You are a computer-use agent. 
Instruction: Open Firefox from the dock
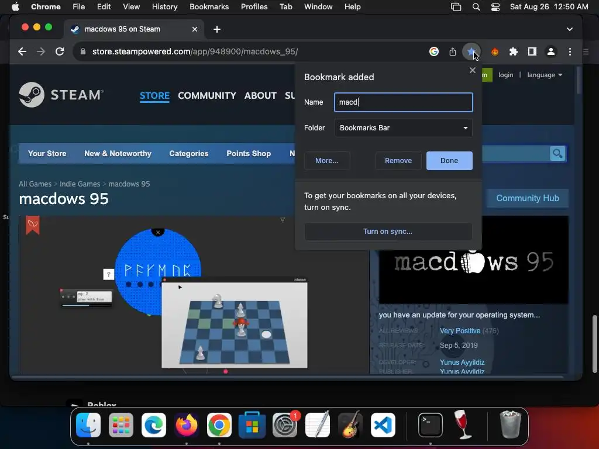[187, 426]
